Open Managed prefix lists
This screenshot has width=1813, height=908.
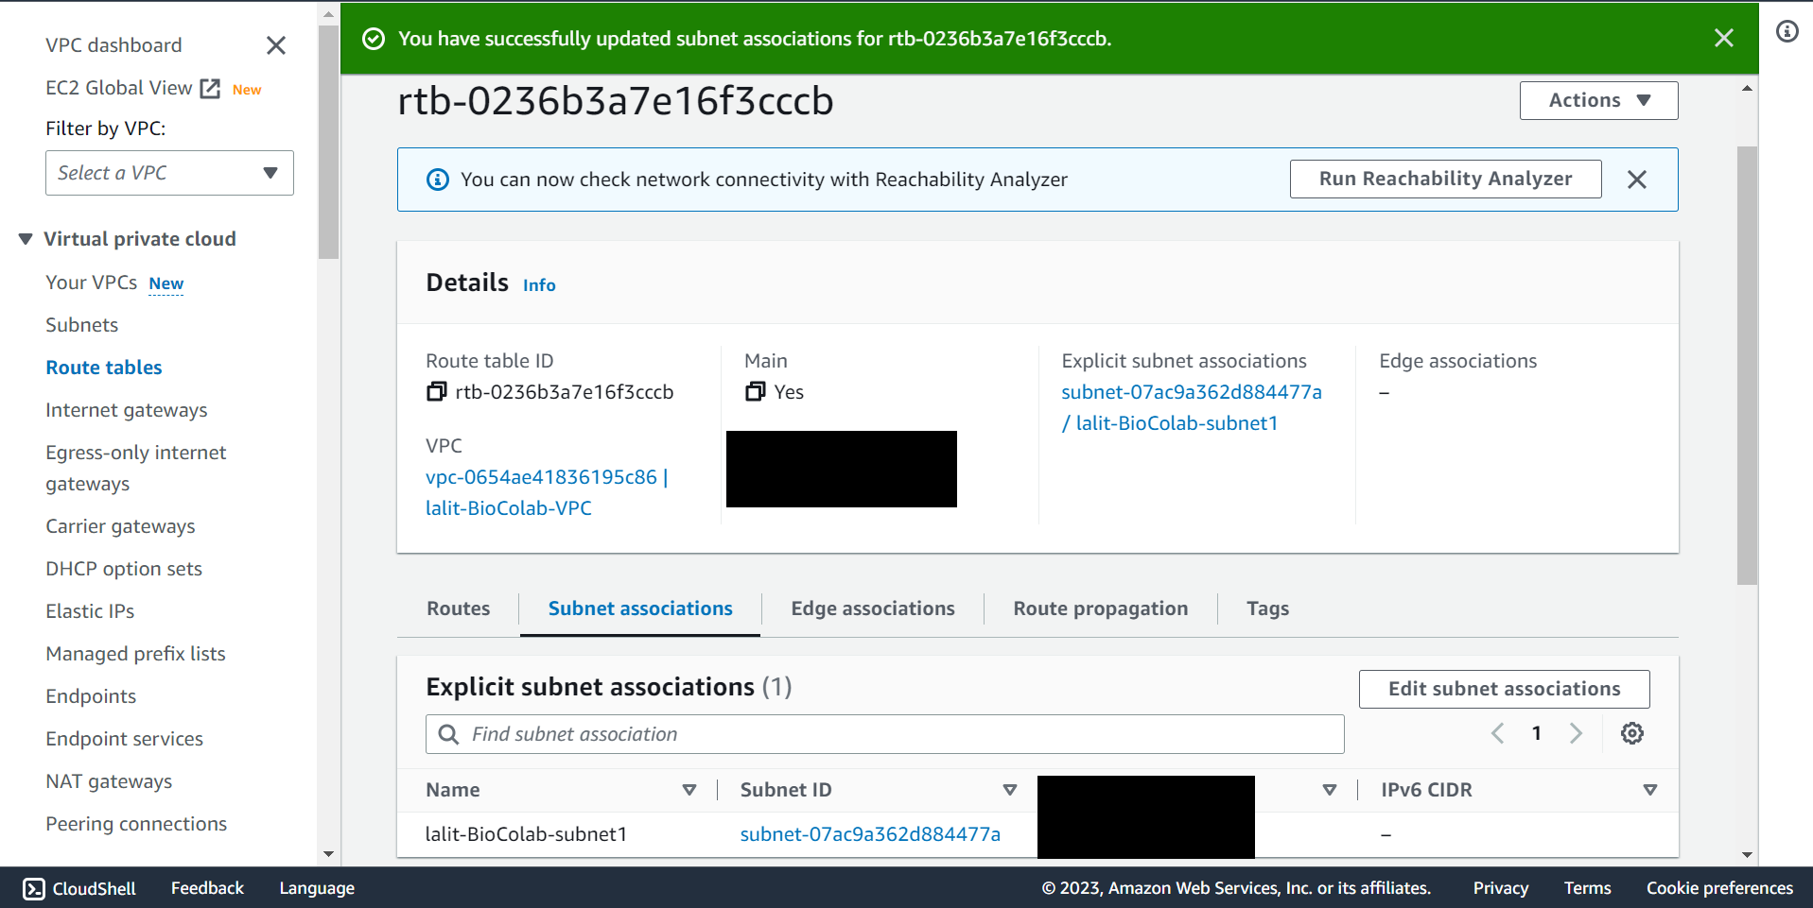(135, 654)
